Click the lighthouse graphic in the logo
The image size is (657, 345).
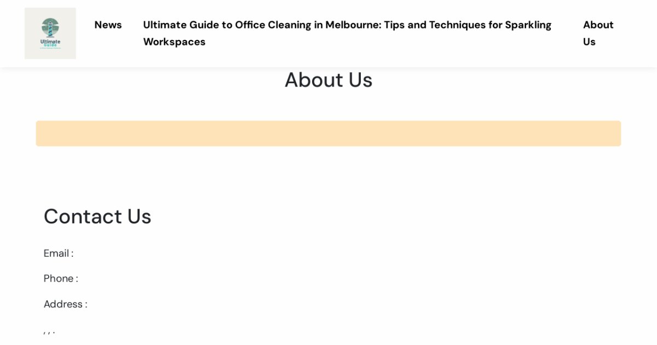[x=50, y=27]
